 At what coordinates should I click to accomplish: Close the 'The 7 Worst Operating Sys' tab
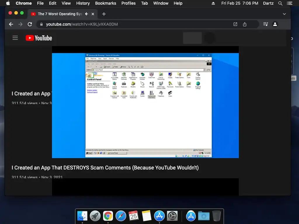pos(93,14)
